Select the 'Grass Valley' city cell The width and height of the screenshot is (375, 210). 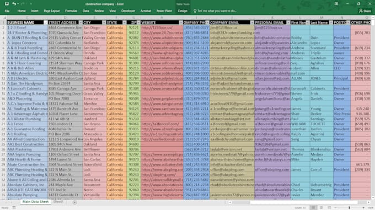(x=94, y=93)
